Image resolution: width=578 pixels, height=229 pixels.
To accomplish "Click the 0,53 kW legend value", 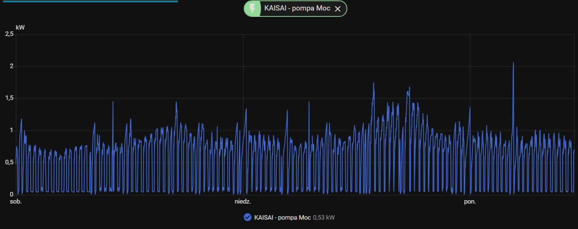I will pos(324,217).
